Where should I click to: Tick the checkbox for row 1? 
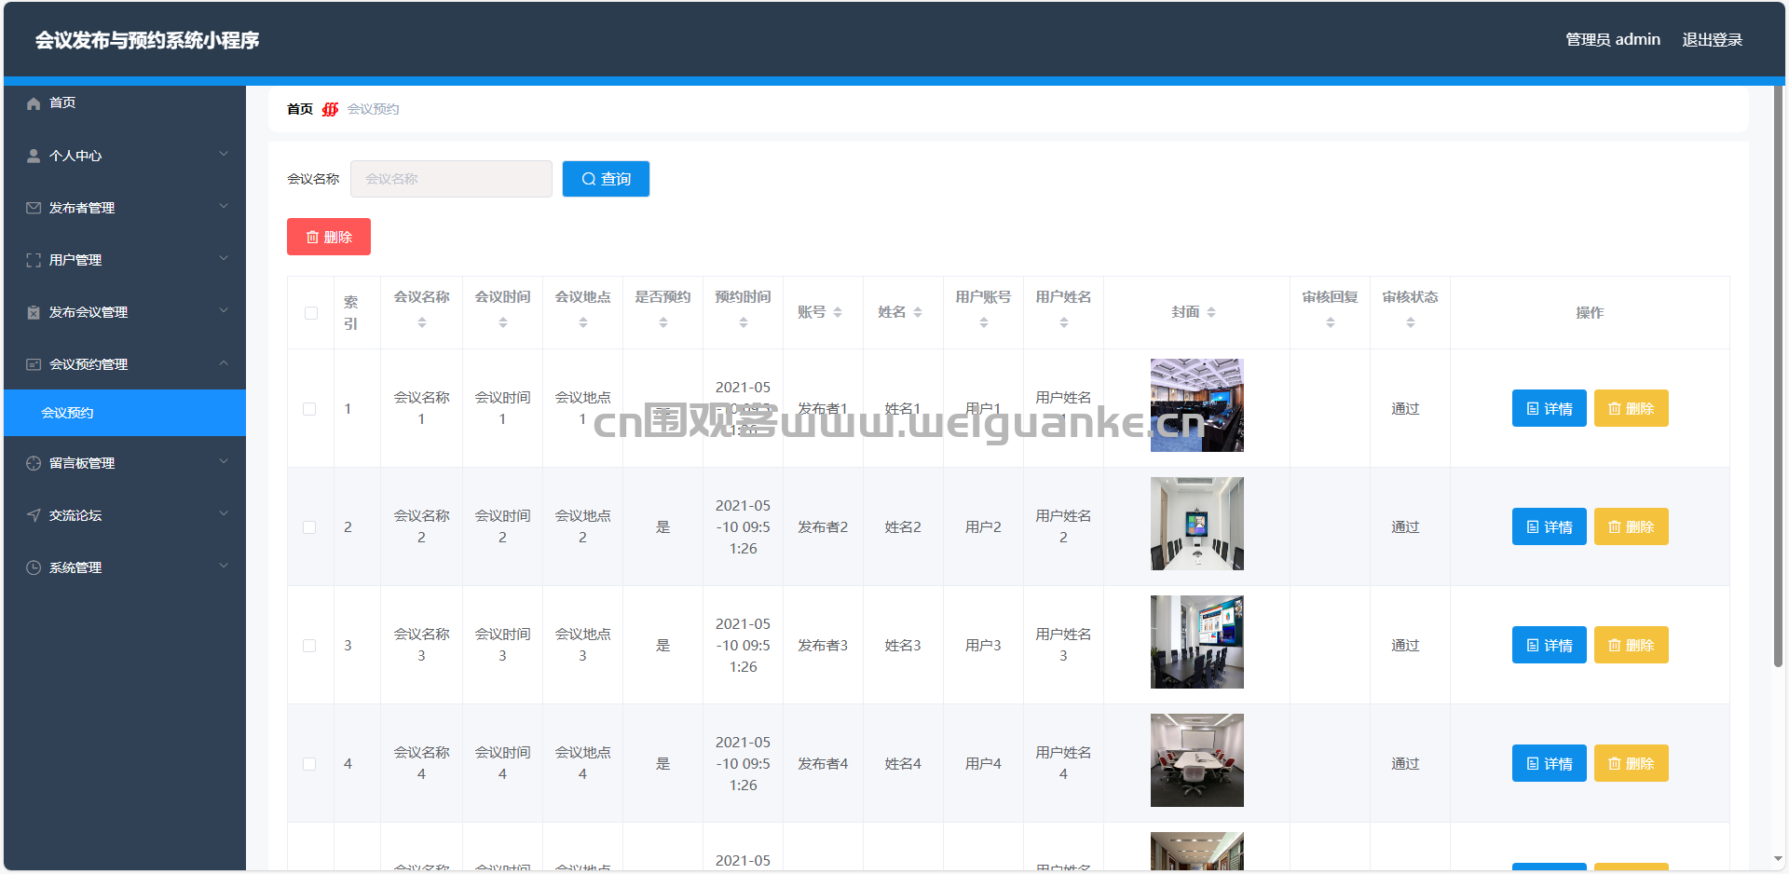309,409
